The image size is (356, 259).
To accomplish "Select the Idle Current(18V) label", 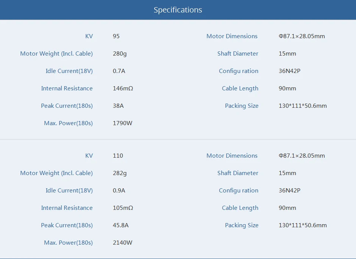I will point(69,71).
